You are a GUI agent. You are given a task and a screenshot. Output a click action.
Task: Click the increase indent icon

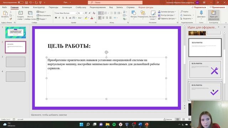(115, 13)
